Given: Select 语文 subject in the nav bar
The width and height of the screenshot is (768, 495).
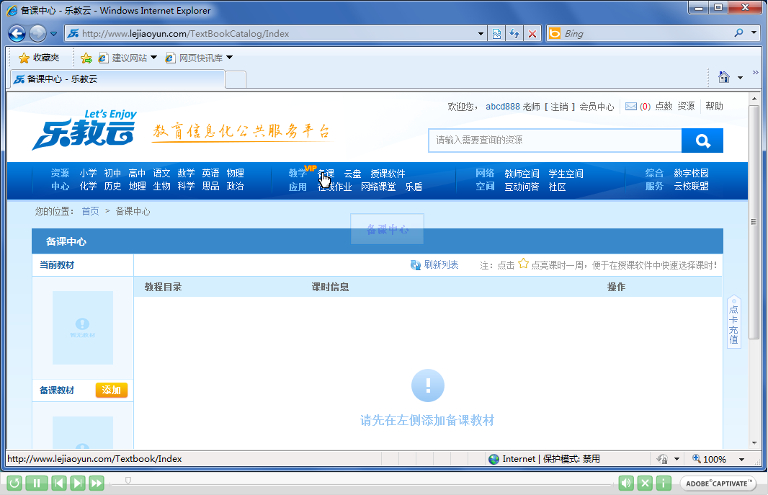Looking at the screenshot, I should (x=161, y=173).
